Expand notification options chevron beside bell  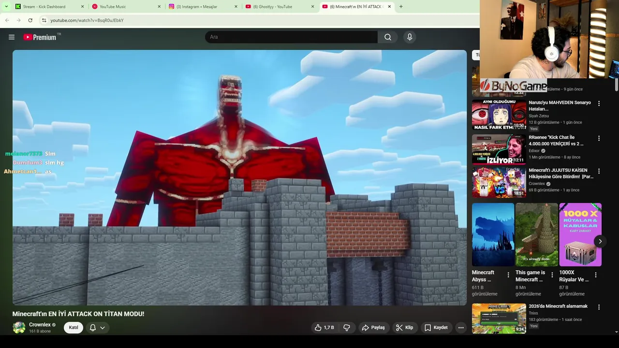coord(103,328)
